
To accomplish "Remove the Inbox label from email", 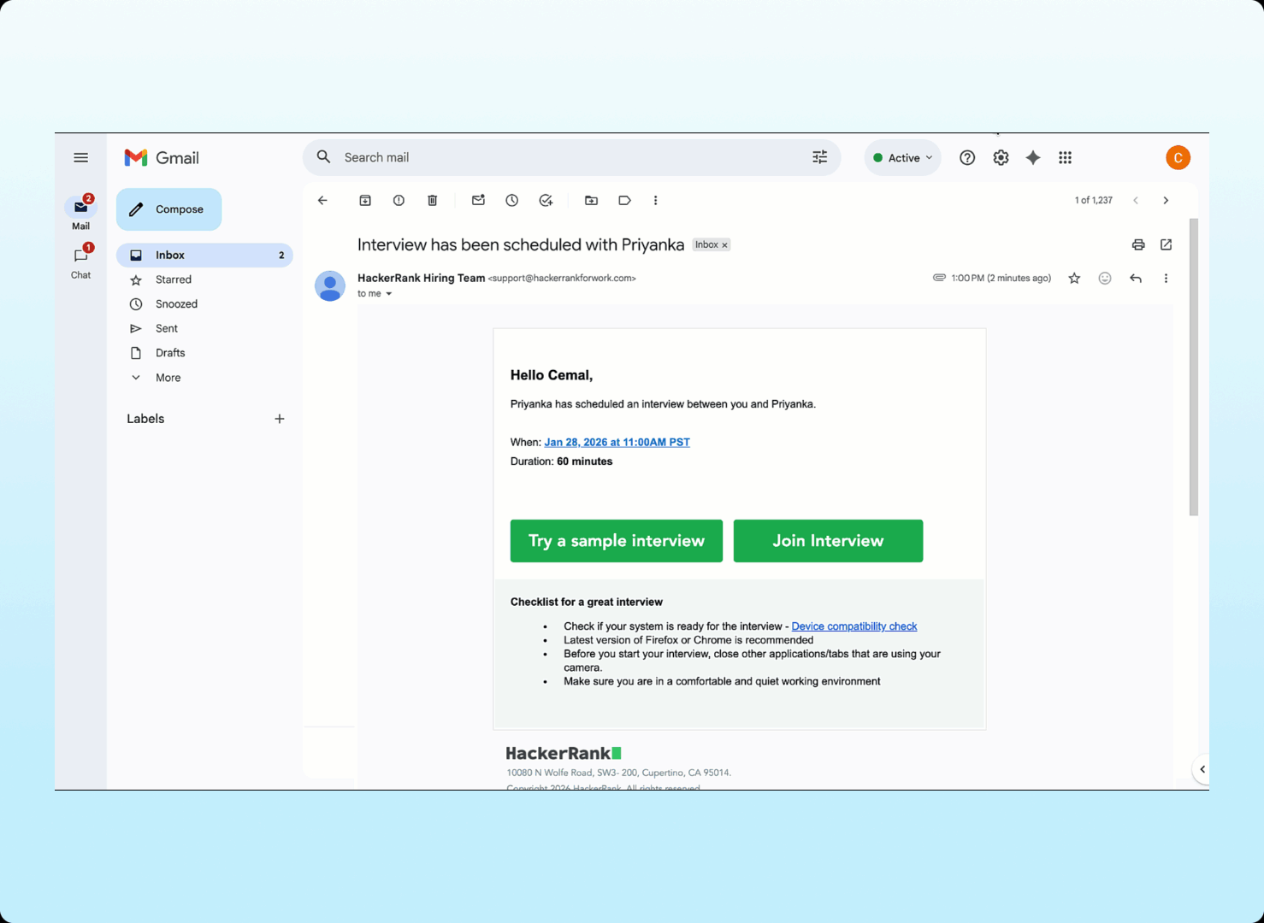I will click(724, 245).
